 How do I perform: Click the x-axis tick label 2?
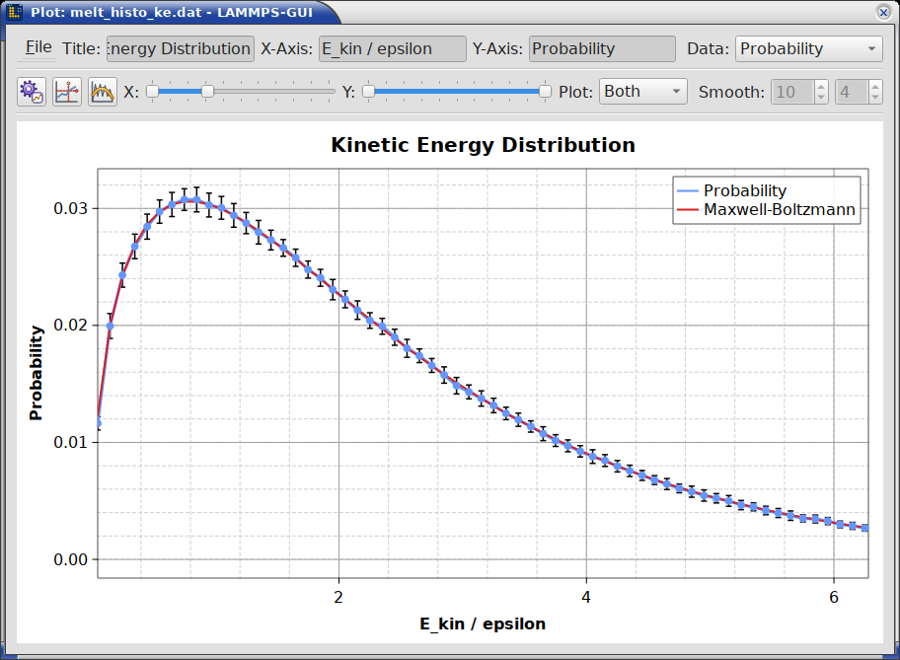point(338,598)
